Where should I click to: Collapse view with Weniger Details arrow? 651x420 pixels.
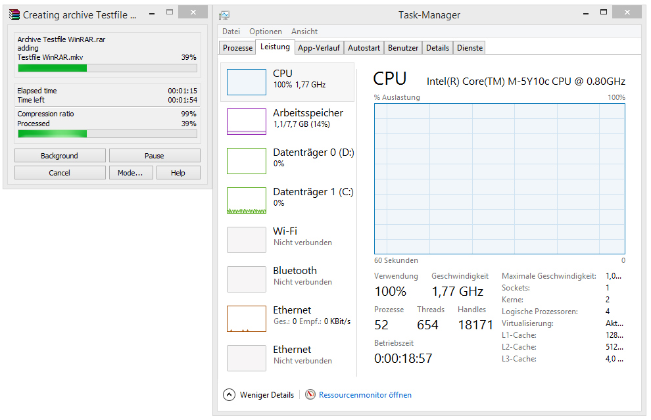point(229,394)
